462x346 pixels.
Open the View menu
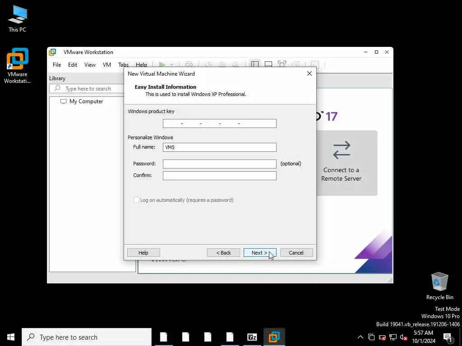90,65
